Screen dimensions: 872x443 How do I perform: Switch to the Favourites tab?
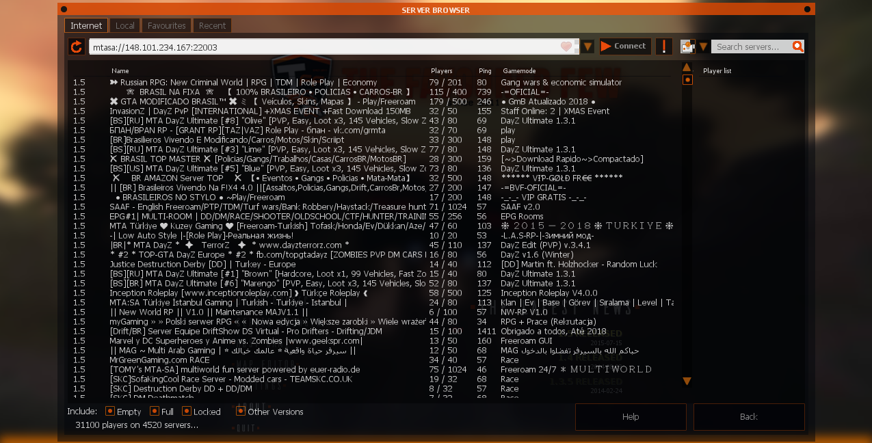point(167,25)
